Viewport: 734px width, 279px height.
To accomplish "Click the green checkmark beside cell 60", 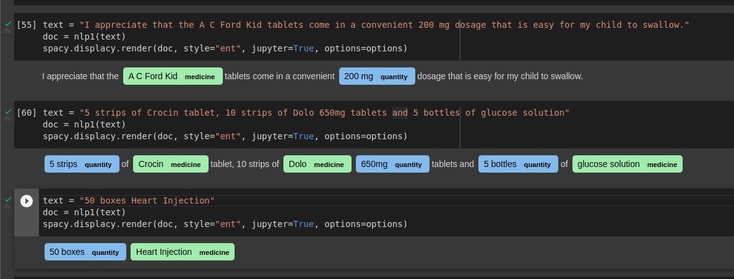I will click(7, 111).
